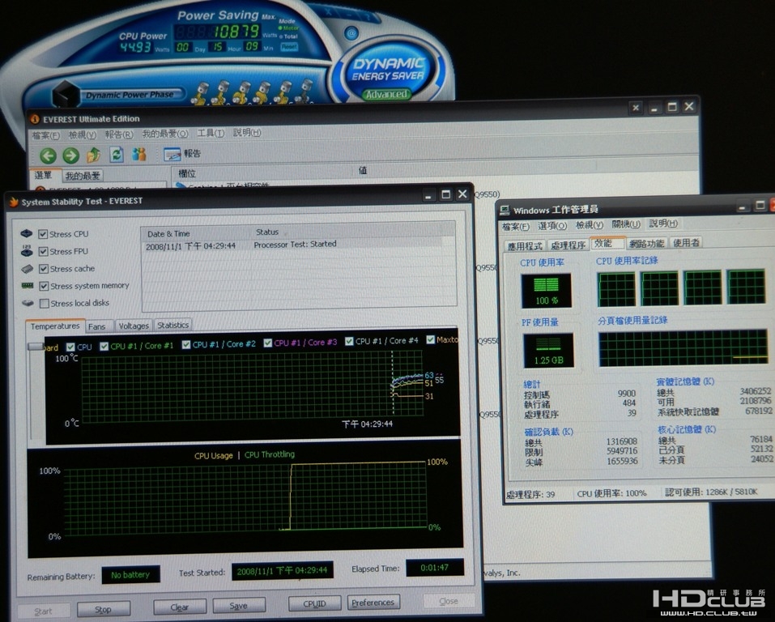
Task: Stop the stability test with the Stop button
Action: [x=104, y=610]
